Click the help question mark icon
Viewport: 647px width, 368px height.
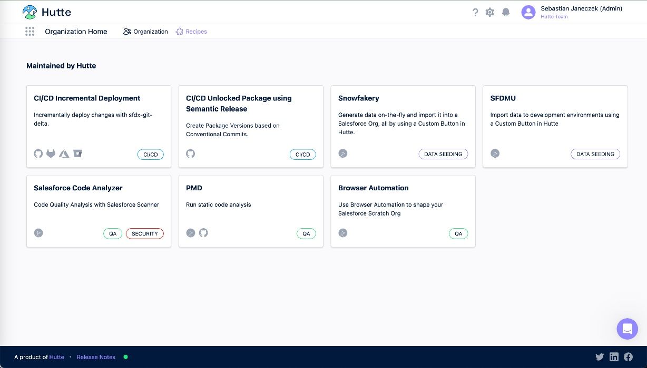pos(475,12)
